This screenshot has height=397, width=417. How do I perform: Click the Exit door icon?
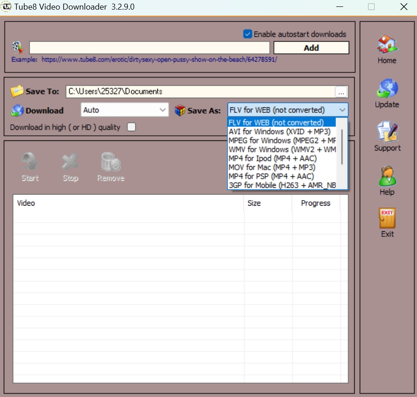[387, 218]
